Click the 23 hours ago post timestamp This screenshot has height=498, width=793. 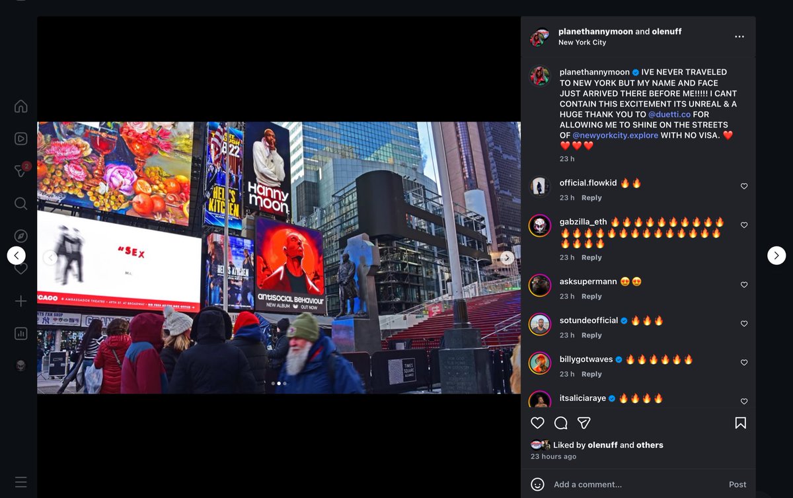(x=553, y=456)
